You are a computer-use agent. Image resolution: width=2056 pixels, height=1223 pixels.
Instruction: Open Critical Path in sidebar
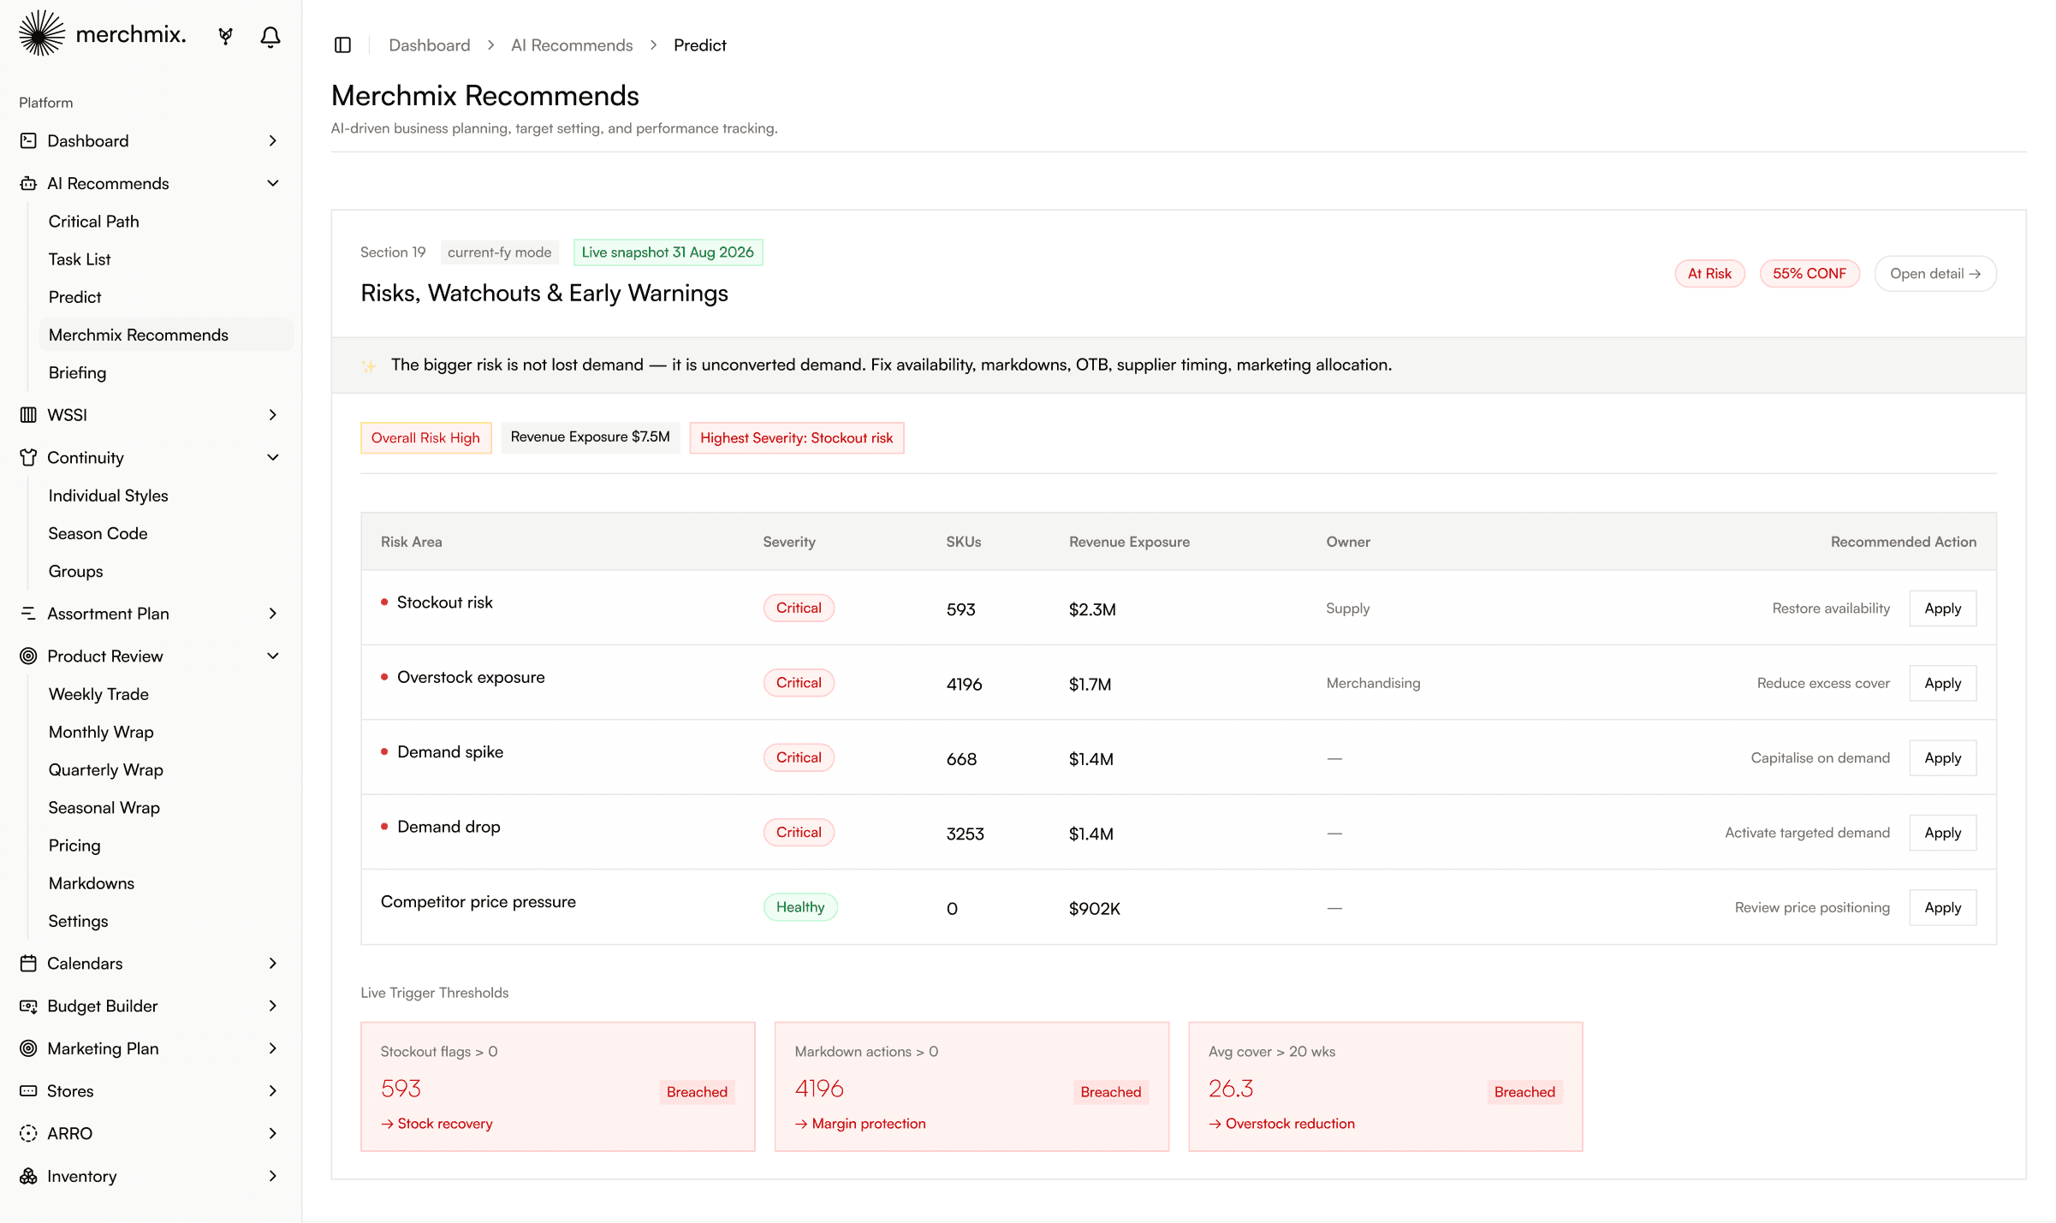[x=166, y=221]
